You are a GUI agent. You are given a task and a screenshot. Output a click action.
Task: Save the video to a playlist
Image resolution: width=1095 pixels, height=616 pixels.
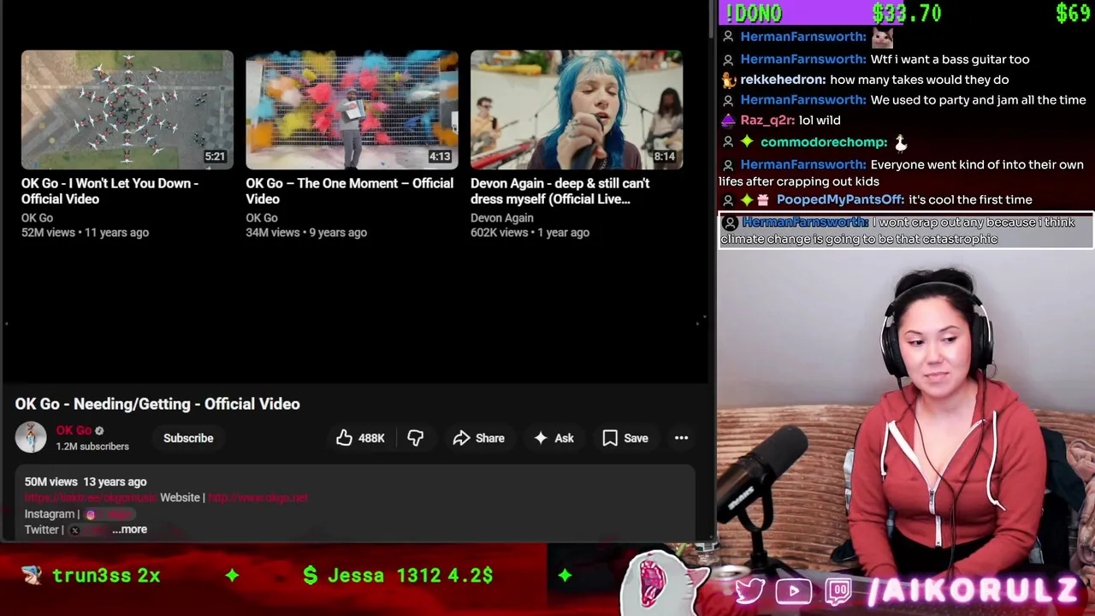(x=625, y=438)
